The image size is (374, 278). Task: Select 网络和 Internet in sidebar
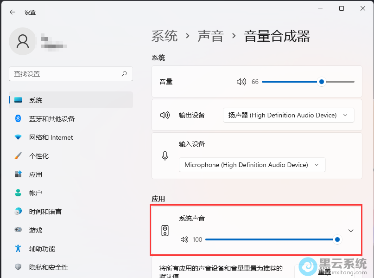point(51,137)
